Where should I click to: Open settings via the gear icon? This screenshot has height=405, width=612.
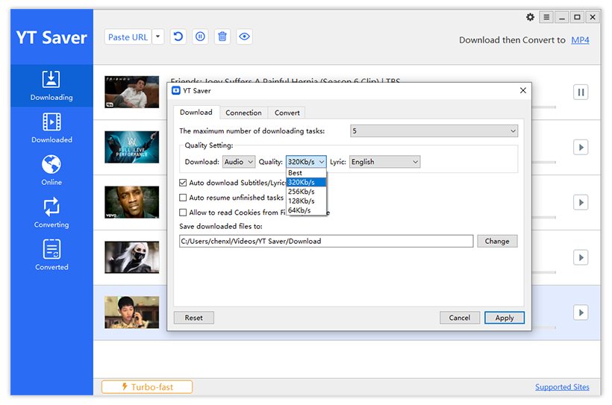click(530, 17)
